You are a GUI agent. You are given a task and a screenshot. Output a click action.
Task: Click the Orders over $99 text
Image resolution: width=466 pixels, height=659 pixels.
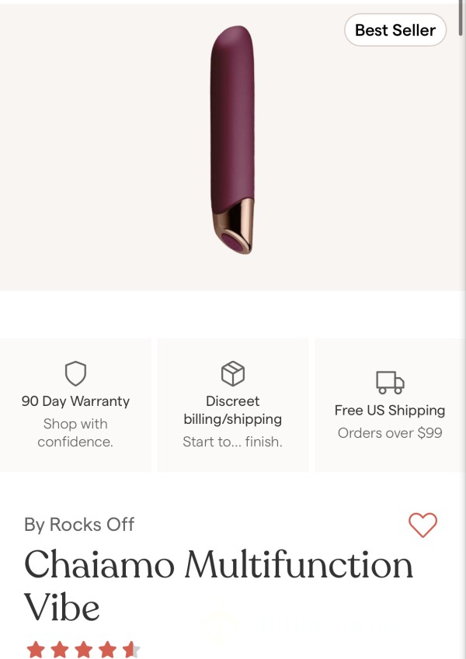click(390, 433)
